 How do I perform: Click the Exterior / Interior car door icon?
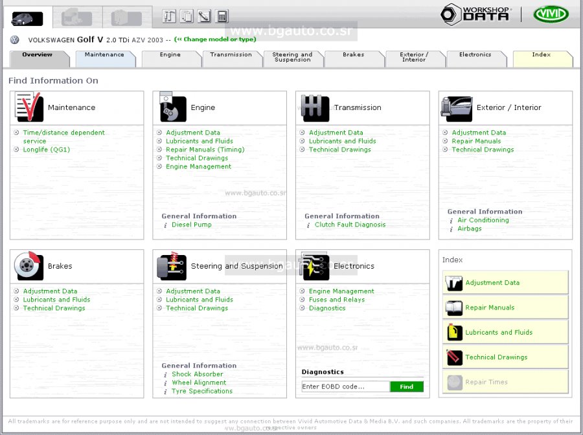[x=457, y=109]
